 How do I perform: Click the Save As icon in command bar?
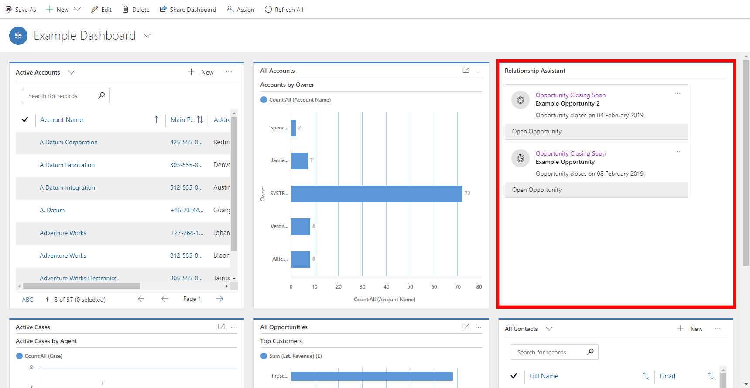pos(9,9)
